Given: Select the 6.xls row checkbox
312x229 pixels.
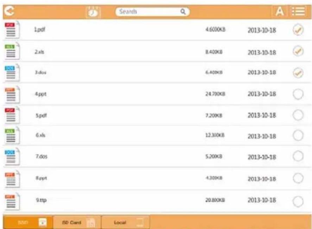Looking at the screenshot, I should 298,135.
